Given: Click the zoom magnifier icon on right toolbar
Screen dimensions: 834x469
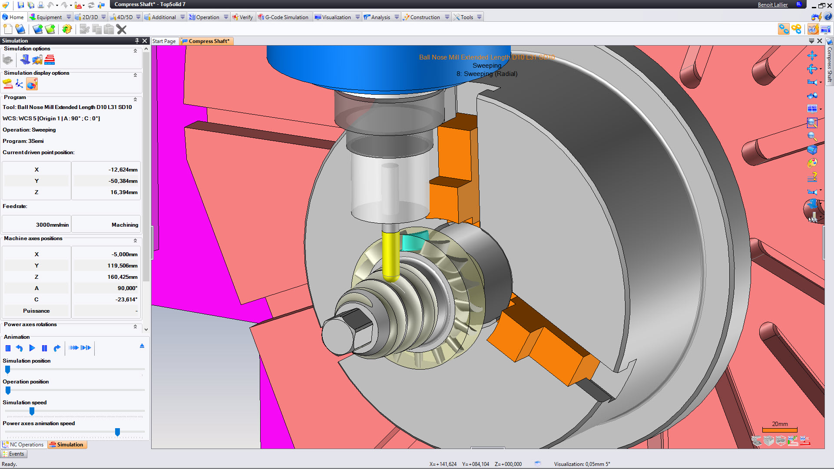Looking at the screenshot, I should click(812, 136).
